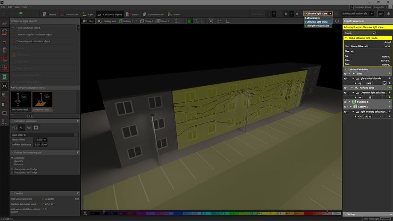Collapse Settings for measuring grid section
Screen dimensions: 393x221
12,152
